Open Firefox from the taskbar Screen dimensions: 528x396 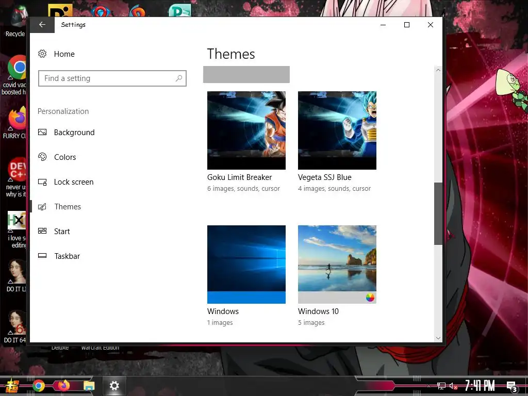(63, 385)
